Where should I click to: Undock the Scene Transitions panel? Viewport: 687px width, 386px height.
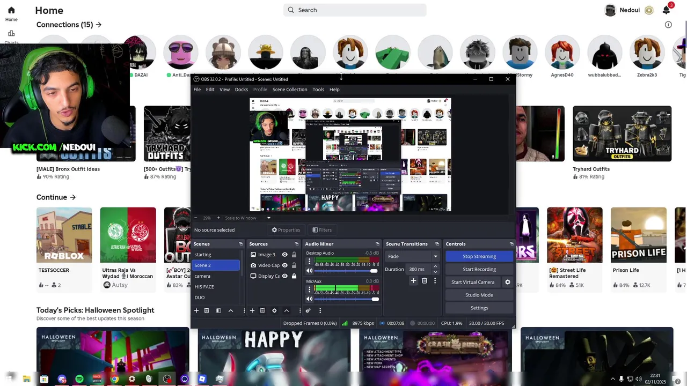pyautogui.click(x=437, y=244)
